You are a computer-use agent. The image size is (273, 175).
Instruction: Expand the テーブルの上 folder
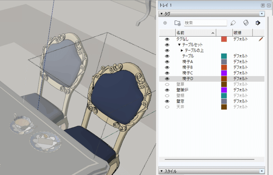(182, 50)
